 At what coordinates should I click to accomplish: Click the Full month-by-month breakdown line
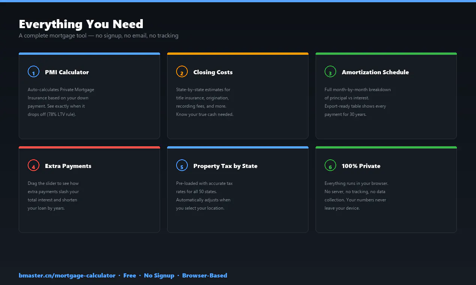(x=358, y=90)
